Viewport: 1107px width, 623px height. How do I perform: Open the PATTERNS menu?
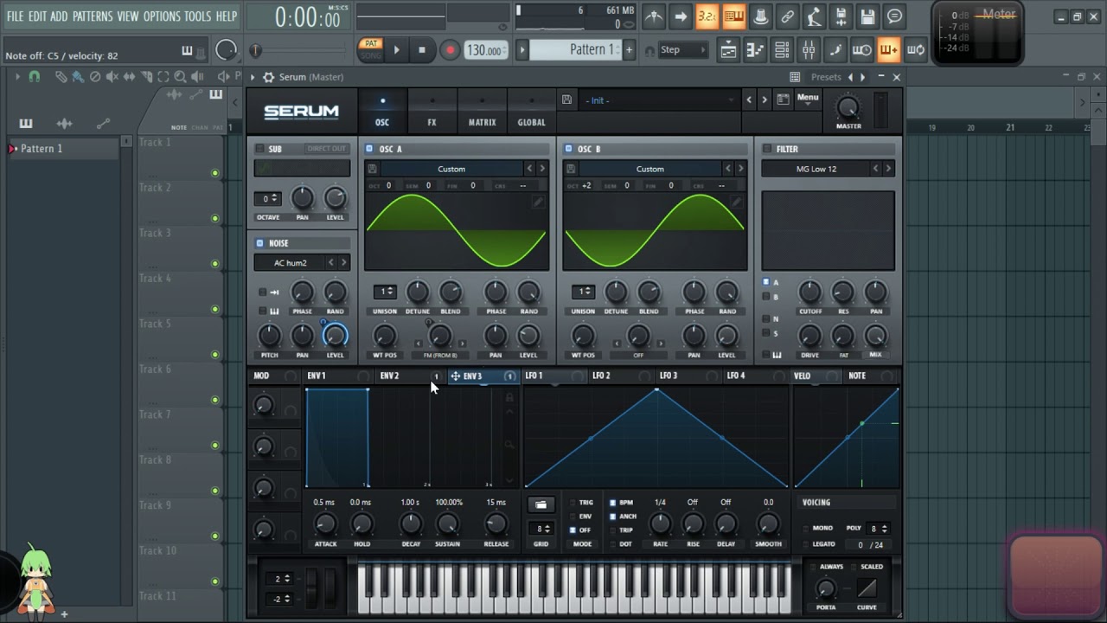(x=92, y=16)
